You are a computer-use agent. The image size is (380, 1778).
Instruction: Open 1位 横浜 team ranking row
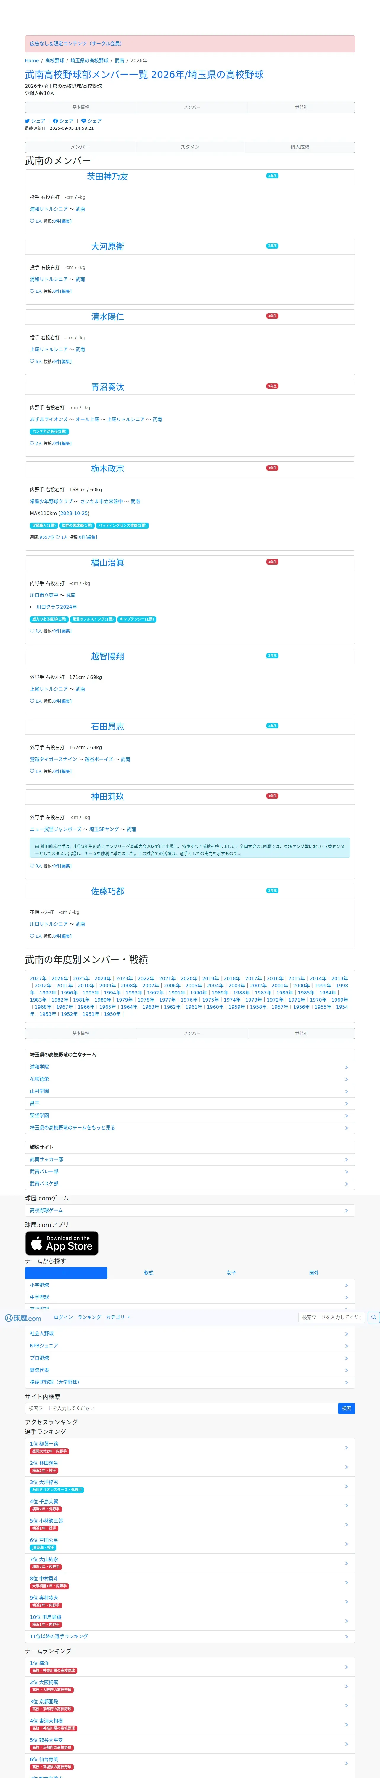click(x=190, y=1667)
